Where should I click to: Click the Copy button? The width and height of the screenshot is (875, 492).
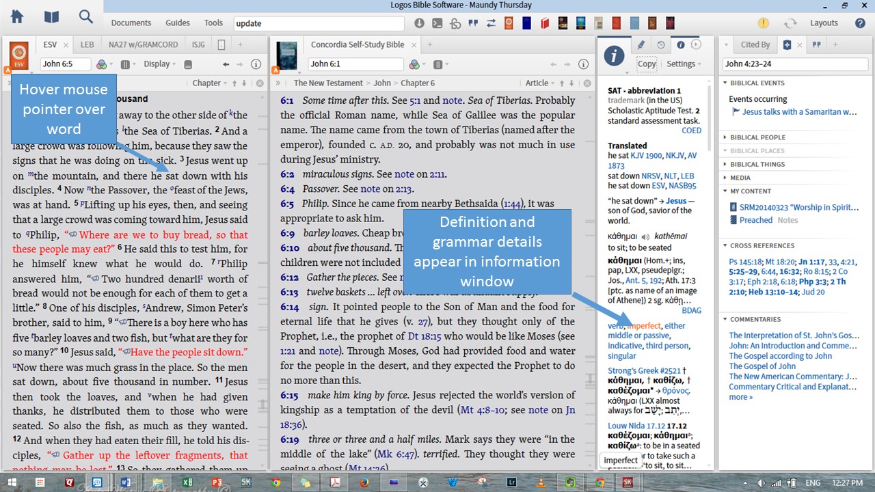tap(647, 64)
